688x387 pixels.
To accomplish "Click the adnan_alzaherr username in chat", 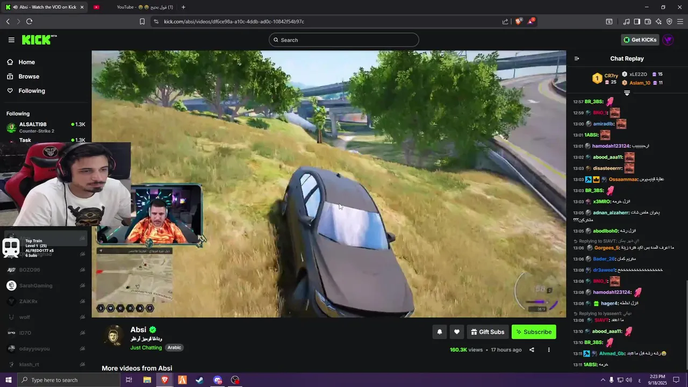I will click(x=610, y=213).
